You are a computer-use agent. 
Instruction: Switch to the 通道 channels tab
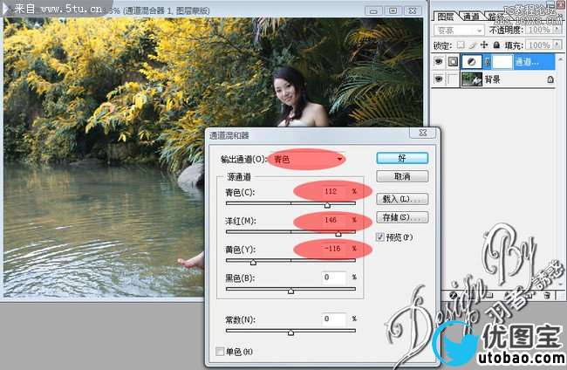pyautogui.click(x=470, y=16)
